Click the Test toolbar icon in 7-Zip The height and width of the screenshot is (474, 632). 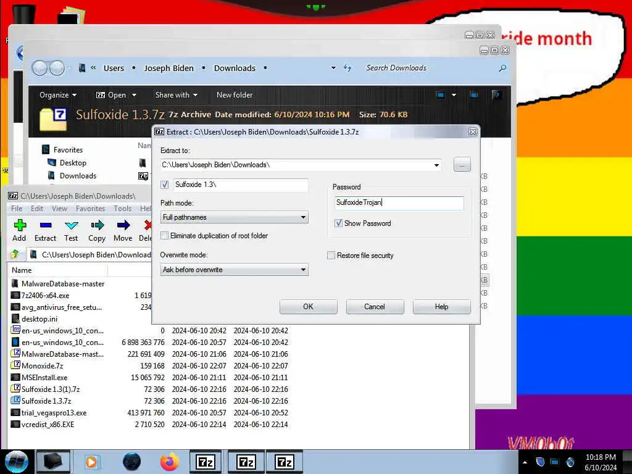tap(71, 230)
